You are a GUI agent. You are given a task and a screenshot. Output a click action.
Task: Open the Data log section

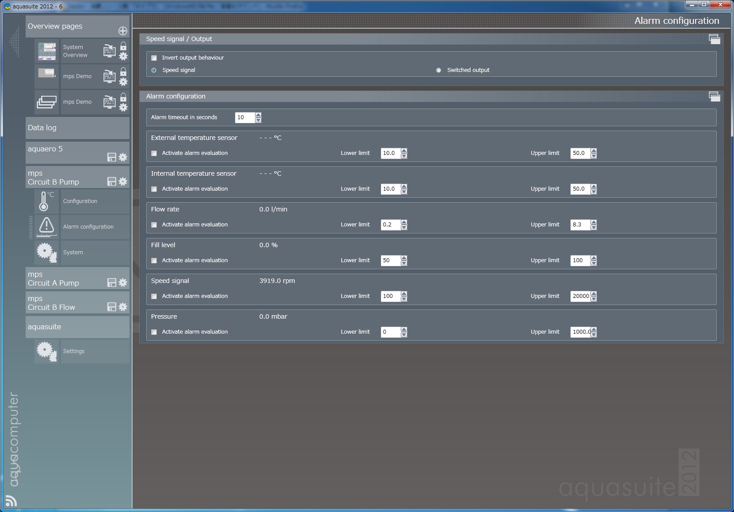coord(77,128)
